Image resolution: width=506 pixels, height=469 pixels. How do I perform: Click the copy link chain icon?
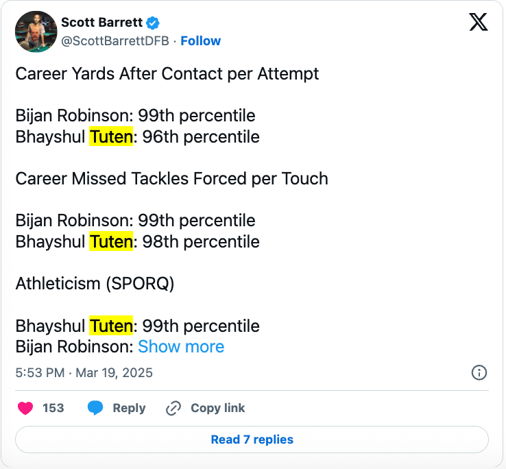tap(173, 408)
